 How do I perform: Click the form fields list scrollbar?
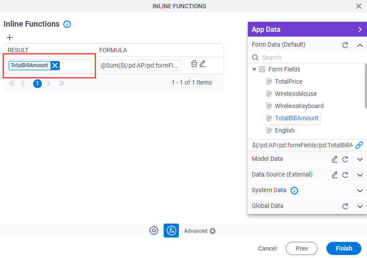[x=366, y=86]
